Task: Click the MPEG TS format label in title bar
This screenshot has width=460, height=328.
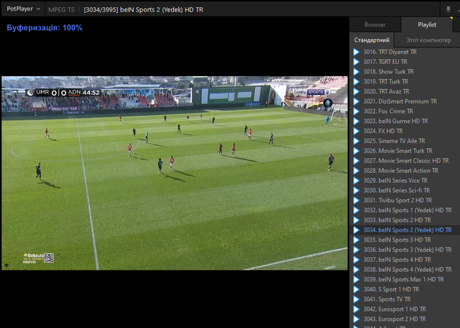Action: pyautogui.click(x=61, y=9)
